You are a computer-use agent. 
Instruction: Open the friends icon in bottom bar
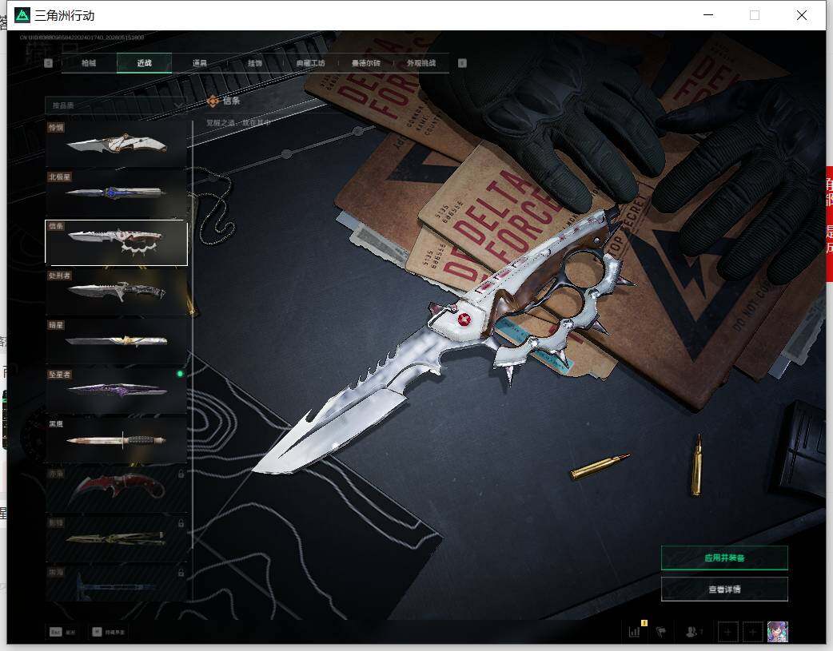point(692,632)
